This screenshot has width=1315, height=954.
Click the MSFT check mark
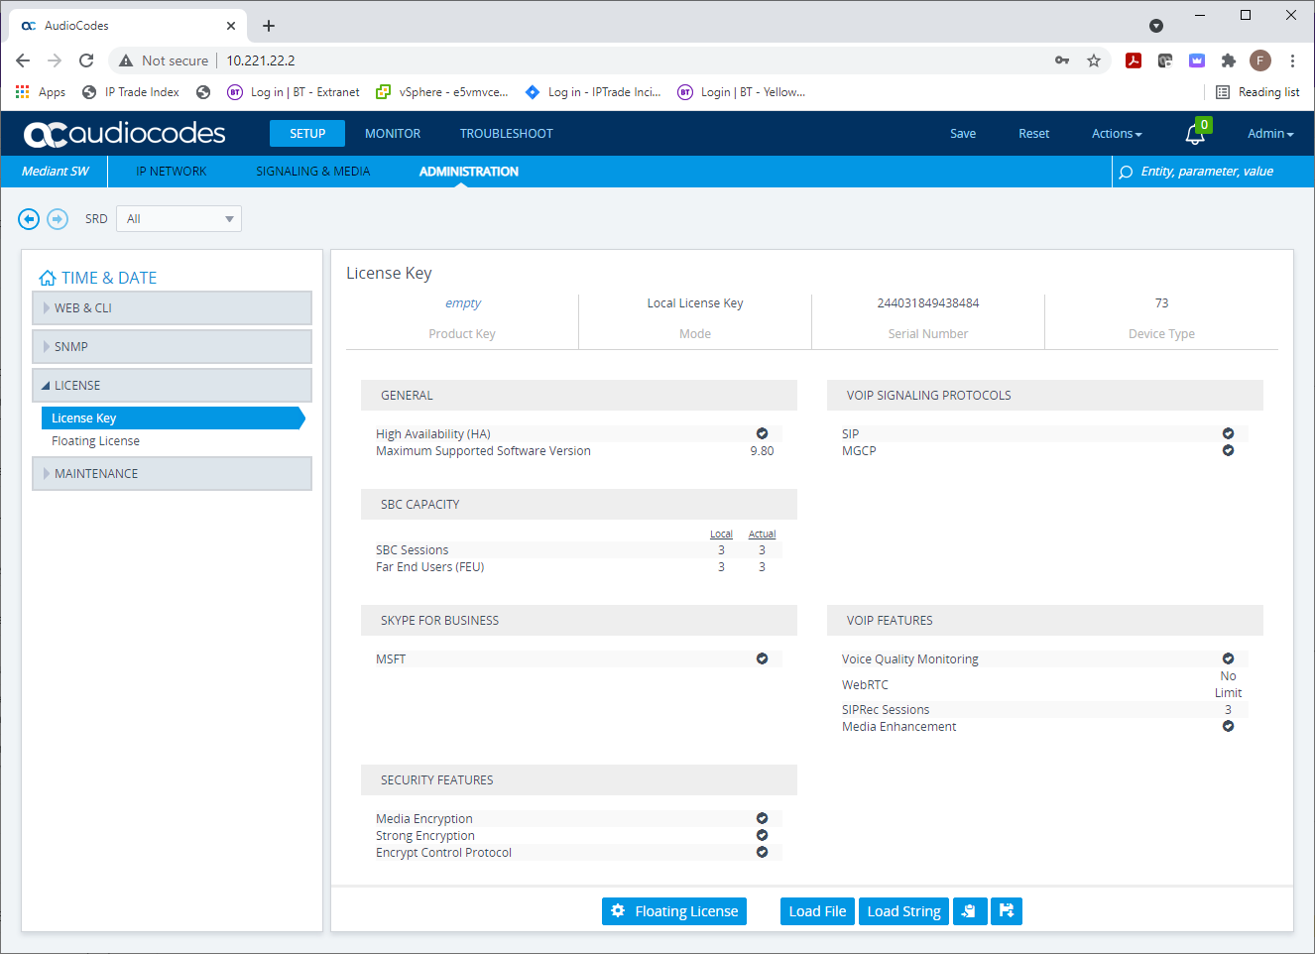pyautogui.click(x=762, y=658)
